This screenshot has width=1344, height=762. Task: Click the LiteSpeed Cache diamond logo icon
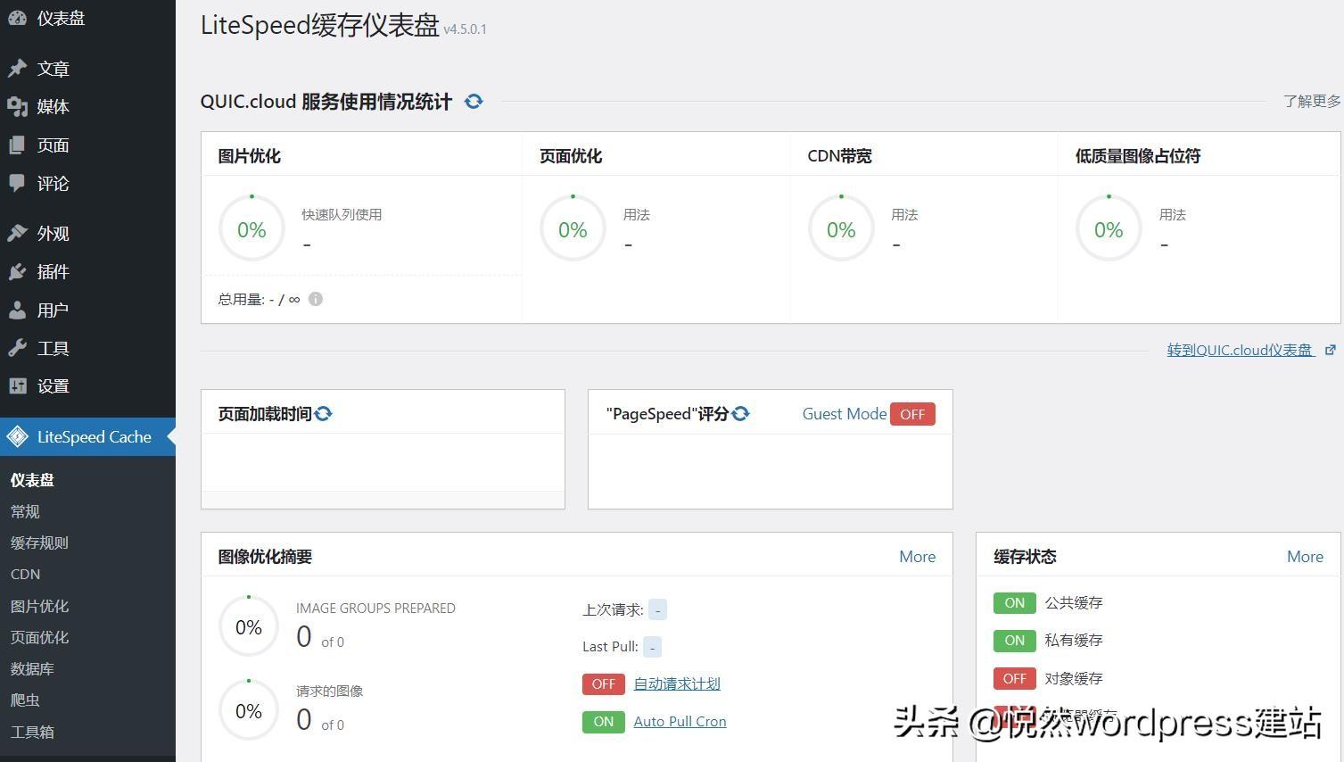tap(17, 437)
